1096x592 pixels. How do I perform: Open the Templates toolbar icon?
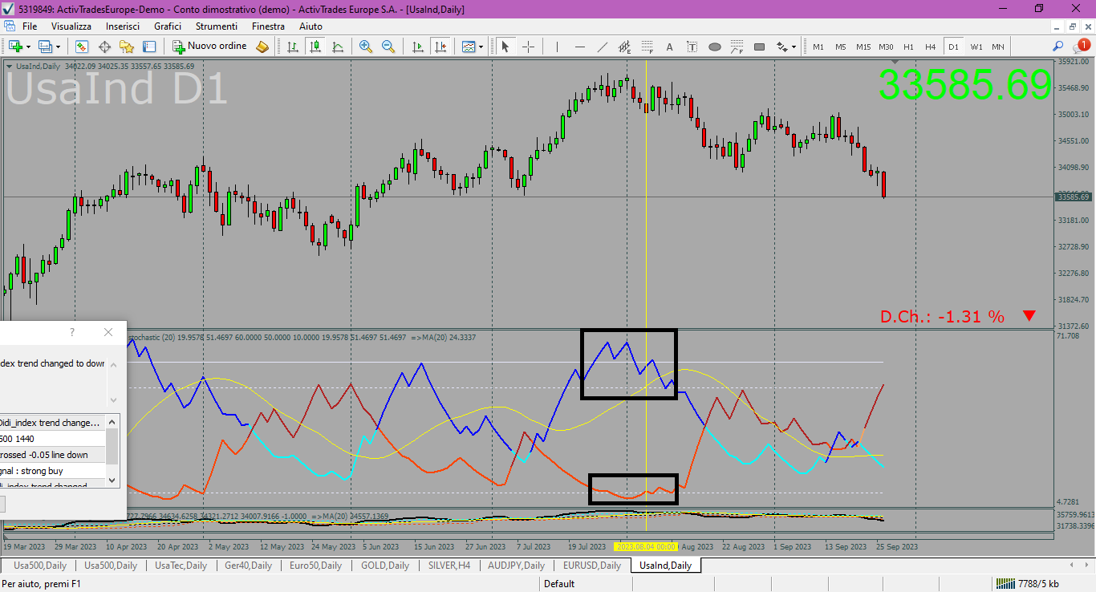tap(469, 47)
